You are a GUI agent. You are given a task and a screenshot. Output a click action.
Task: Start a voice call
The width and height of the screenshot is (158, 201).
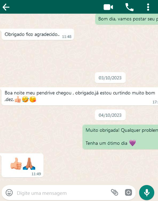129,7
